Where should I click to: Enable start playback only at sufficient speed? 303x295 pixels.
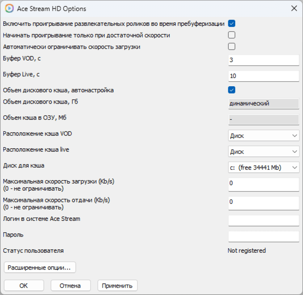pyautogui.click(x=231, y=35)
